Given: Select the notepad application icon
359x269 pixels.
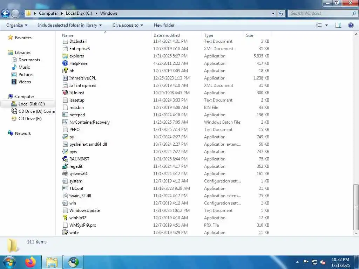Looking at the screenshot, I should point(65,115).
